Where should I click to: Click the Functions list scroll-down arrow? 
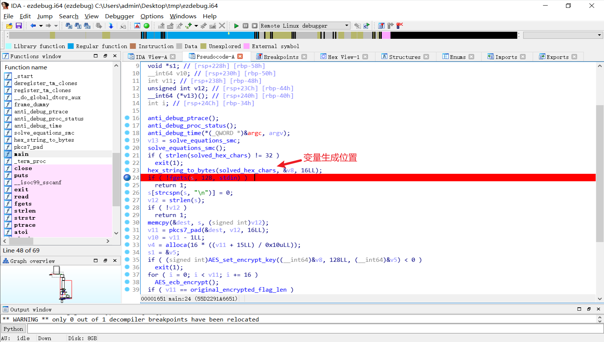(x=116, y=233)
